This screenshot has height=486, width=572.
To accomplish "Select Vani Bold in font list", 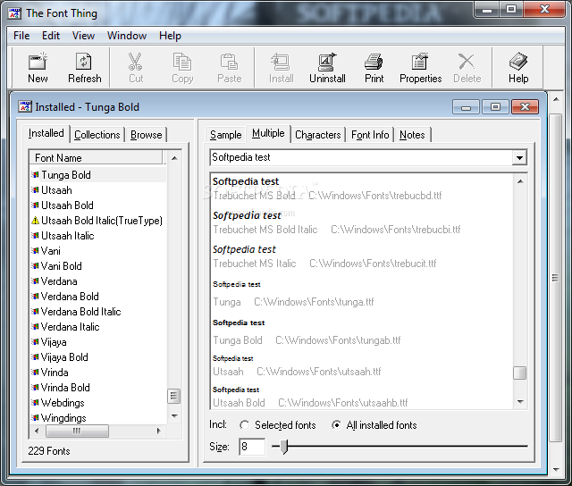I will click(x=62, y=266).
